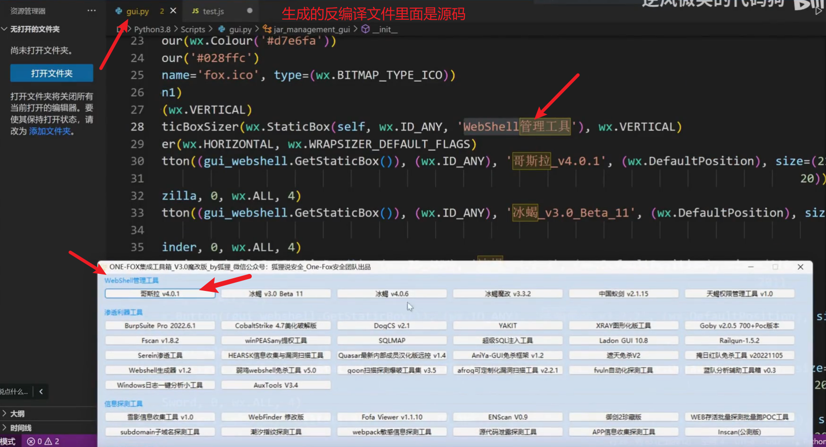Expand the 大纲 outline section
This screenshot has width=826, height=447.
point(17,414)
